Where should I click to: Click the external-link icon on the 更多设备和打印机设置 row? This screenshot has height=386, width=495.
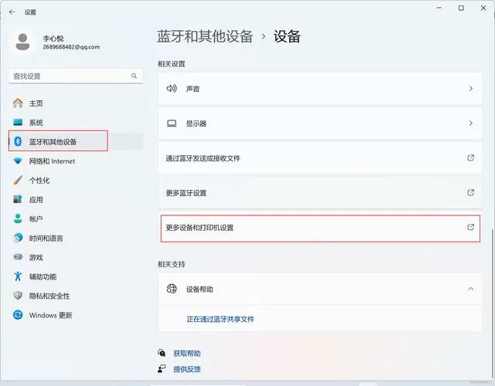471,227
